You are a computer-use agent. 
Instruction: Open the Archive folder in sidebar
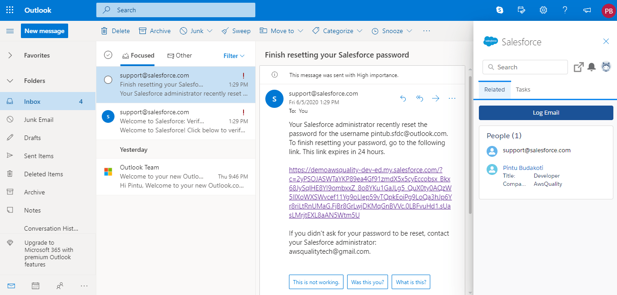coord(48,192)
